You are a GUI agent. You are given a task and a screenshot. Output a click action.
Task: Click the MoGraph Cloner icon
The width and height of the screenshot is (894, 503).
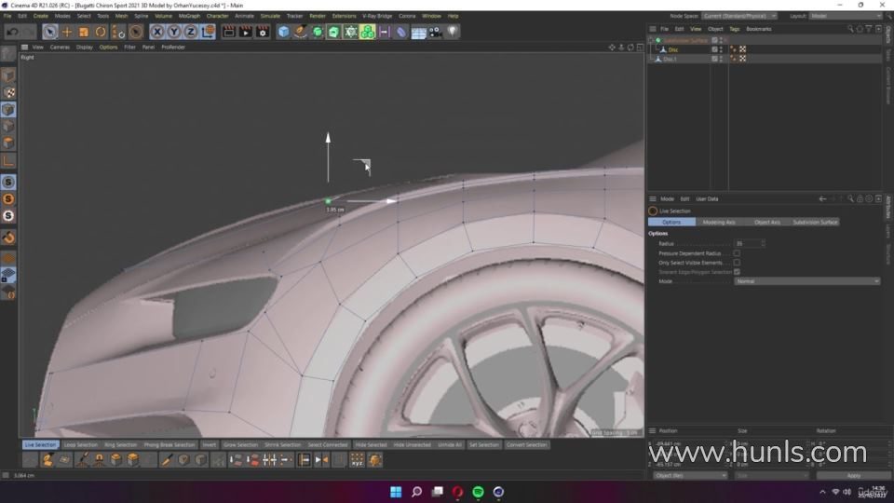[x=368, y=32]
